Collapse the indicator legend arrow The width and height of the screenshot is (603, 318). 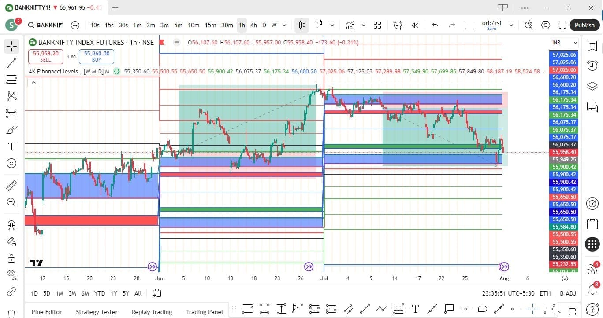coord(33,82)
